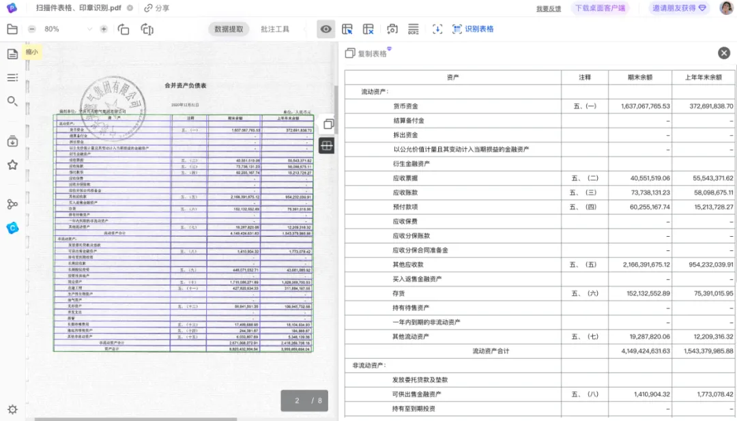Viewport: 737px width, 421px height.
Task: Toggle the eye preview visibility icon
Action: coord(326,29)
